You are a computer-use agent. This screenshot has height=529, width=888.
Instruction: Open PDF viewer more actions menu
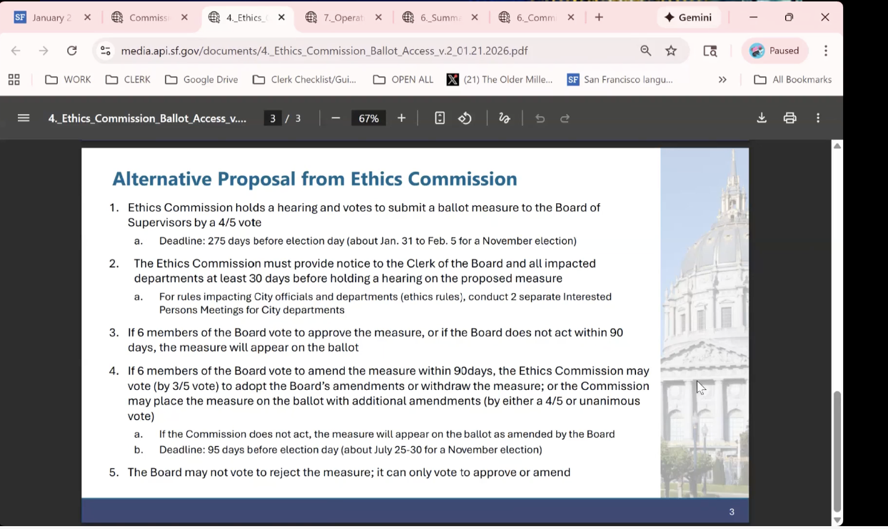pyautogui.click(x=818, y=118)
